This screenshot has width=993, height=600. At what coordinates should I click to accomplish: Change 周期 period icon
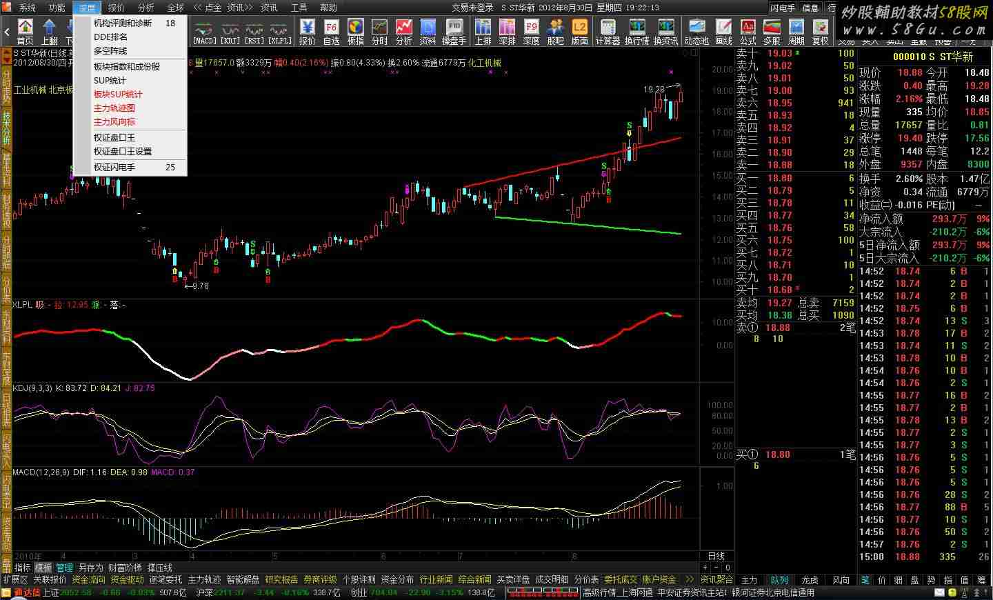tap(796, 32)
